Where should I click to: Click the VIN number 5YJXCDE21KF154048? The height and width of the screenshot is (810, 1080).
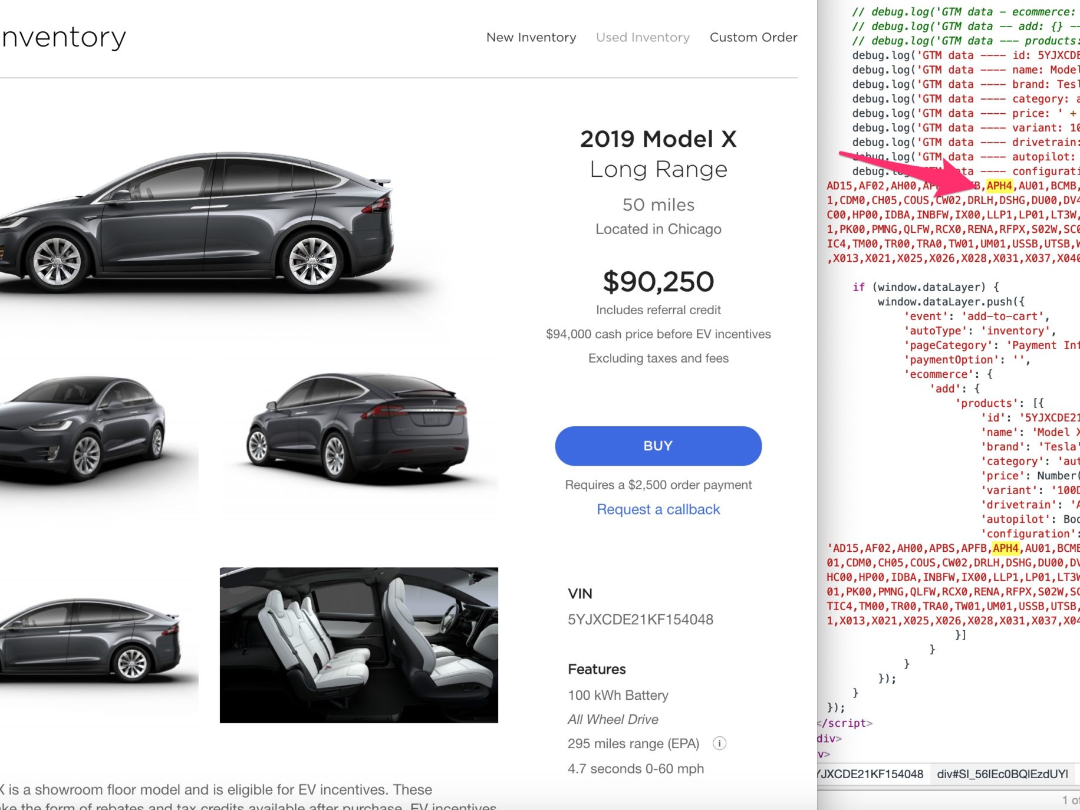640,620
